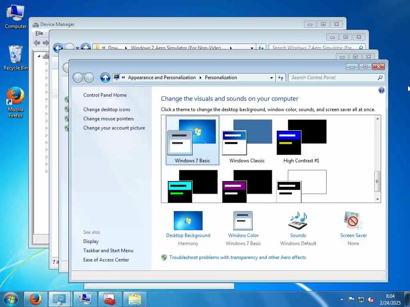The width and height of the screenshot is (410, 307).
Task: Select the Mozilla Firefox desktop shortcut
Action: (x=16, y=102)
